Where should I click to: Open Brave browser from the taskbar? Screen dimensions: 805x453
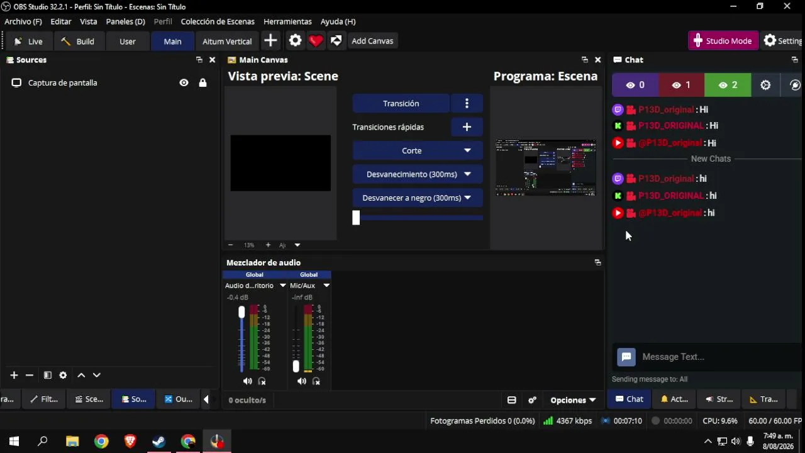tap(130, 442)
